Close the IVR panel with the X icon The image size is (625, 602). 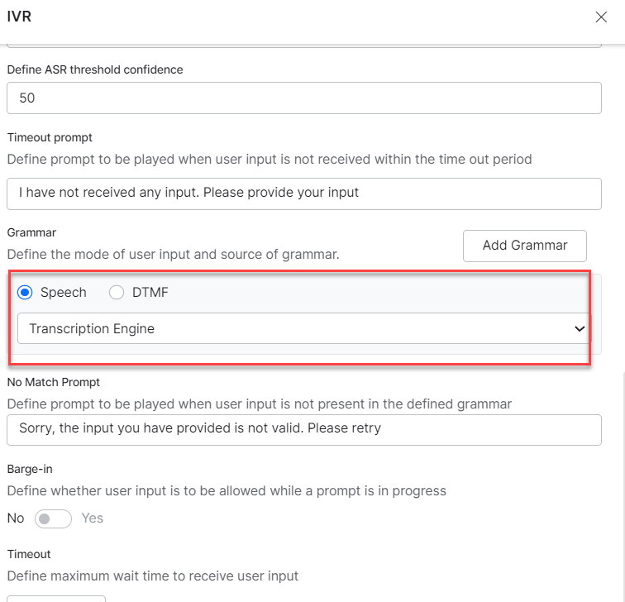pyautogui.click(x=601, y=17)
